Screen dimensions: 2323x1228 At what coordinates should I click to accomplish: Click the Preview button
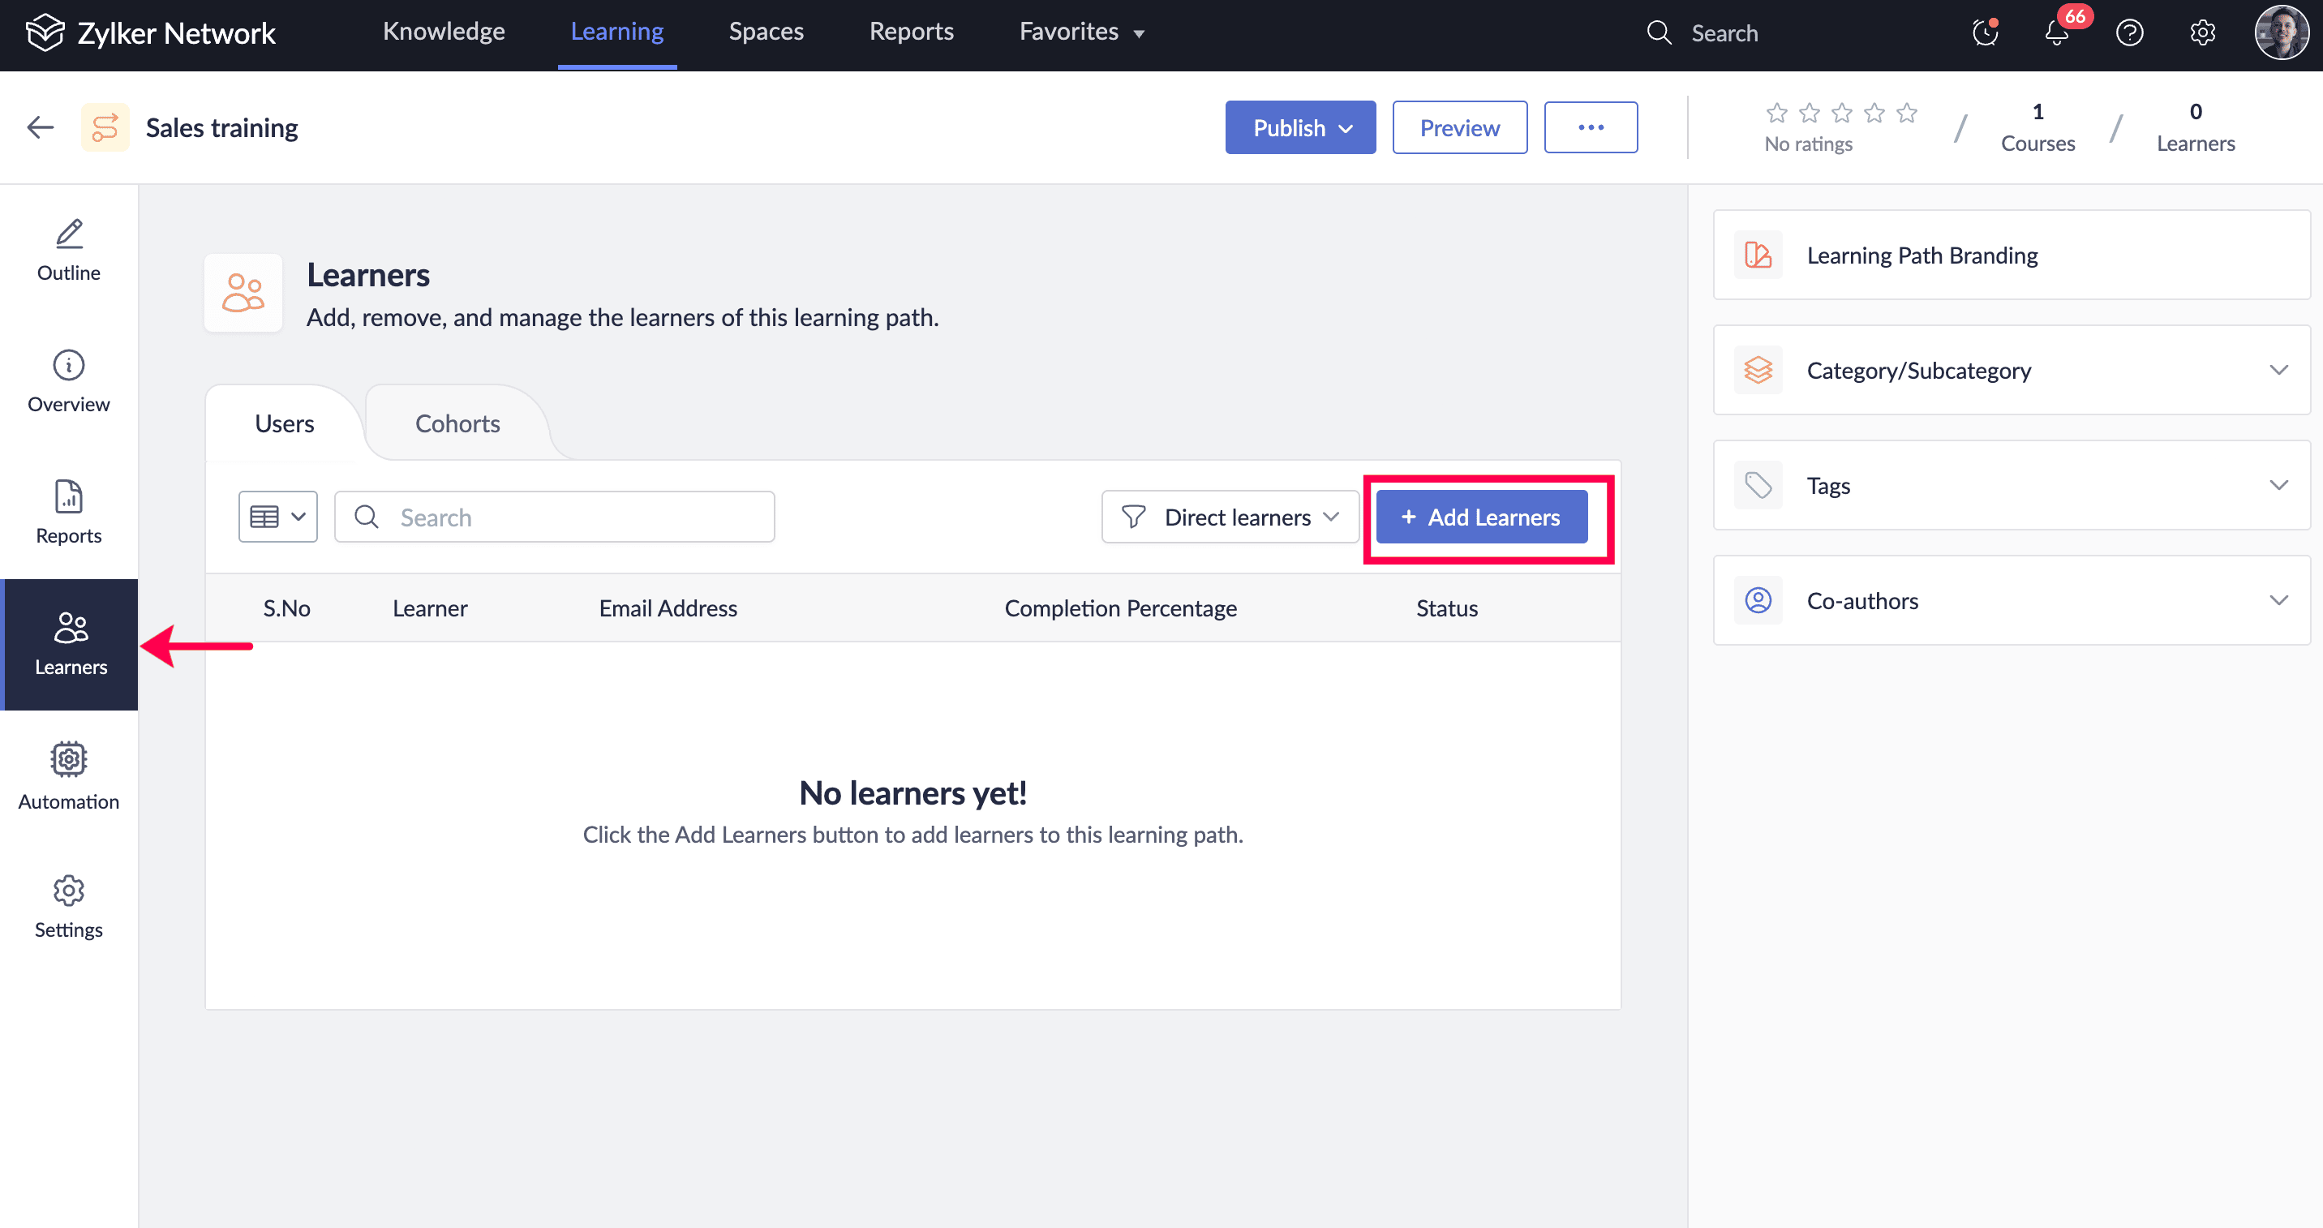tap(1459, 128)
